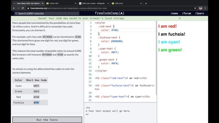Click the .fuchsia-text selector on line 5
The image size is (219, 123).
click(x=107, y=38)
